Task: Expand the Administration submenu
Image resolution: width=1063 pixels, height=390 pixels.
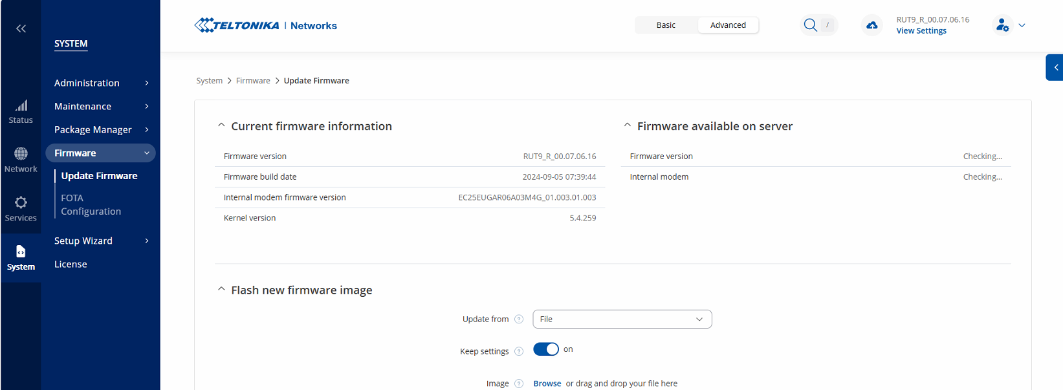Action: [101, 83]
